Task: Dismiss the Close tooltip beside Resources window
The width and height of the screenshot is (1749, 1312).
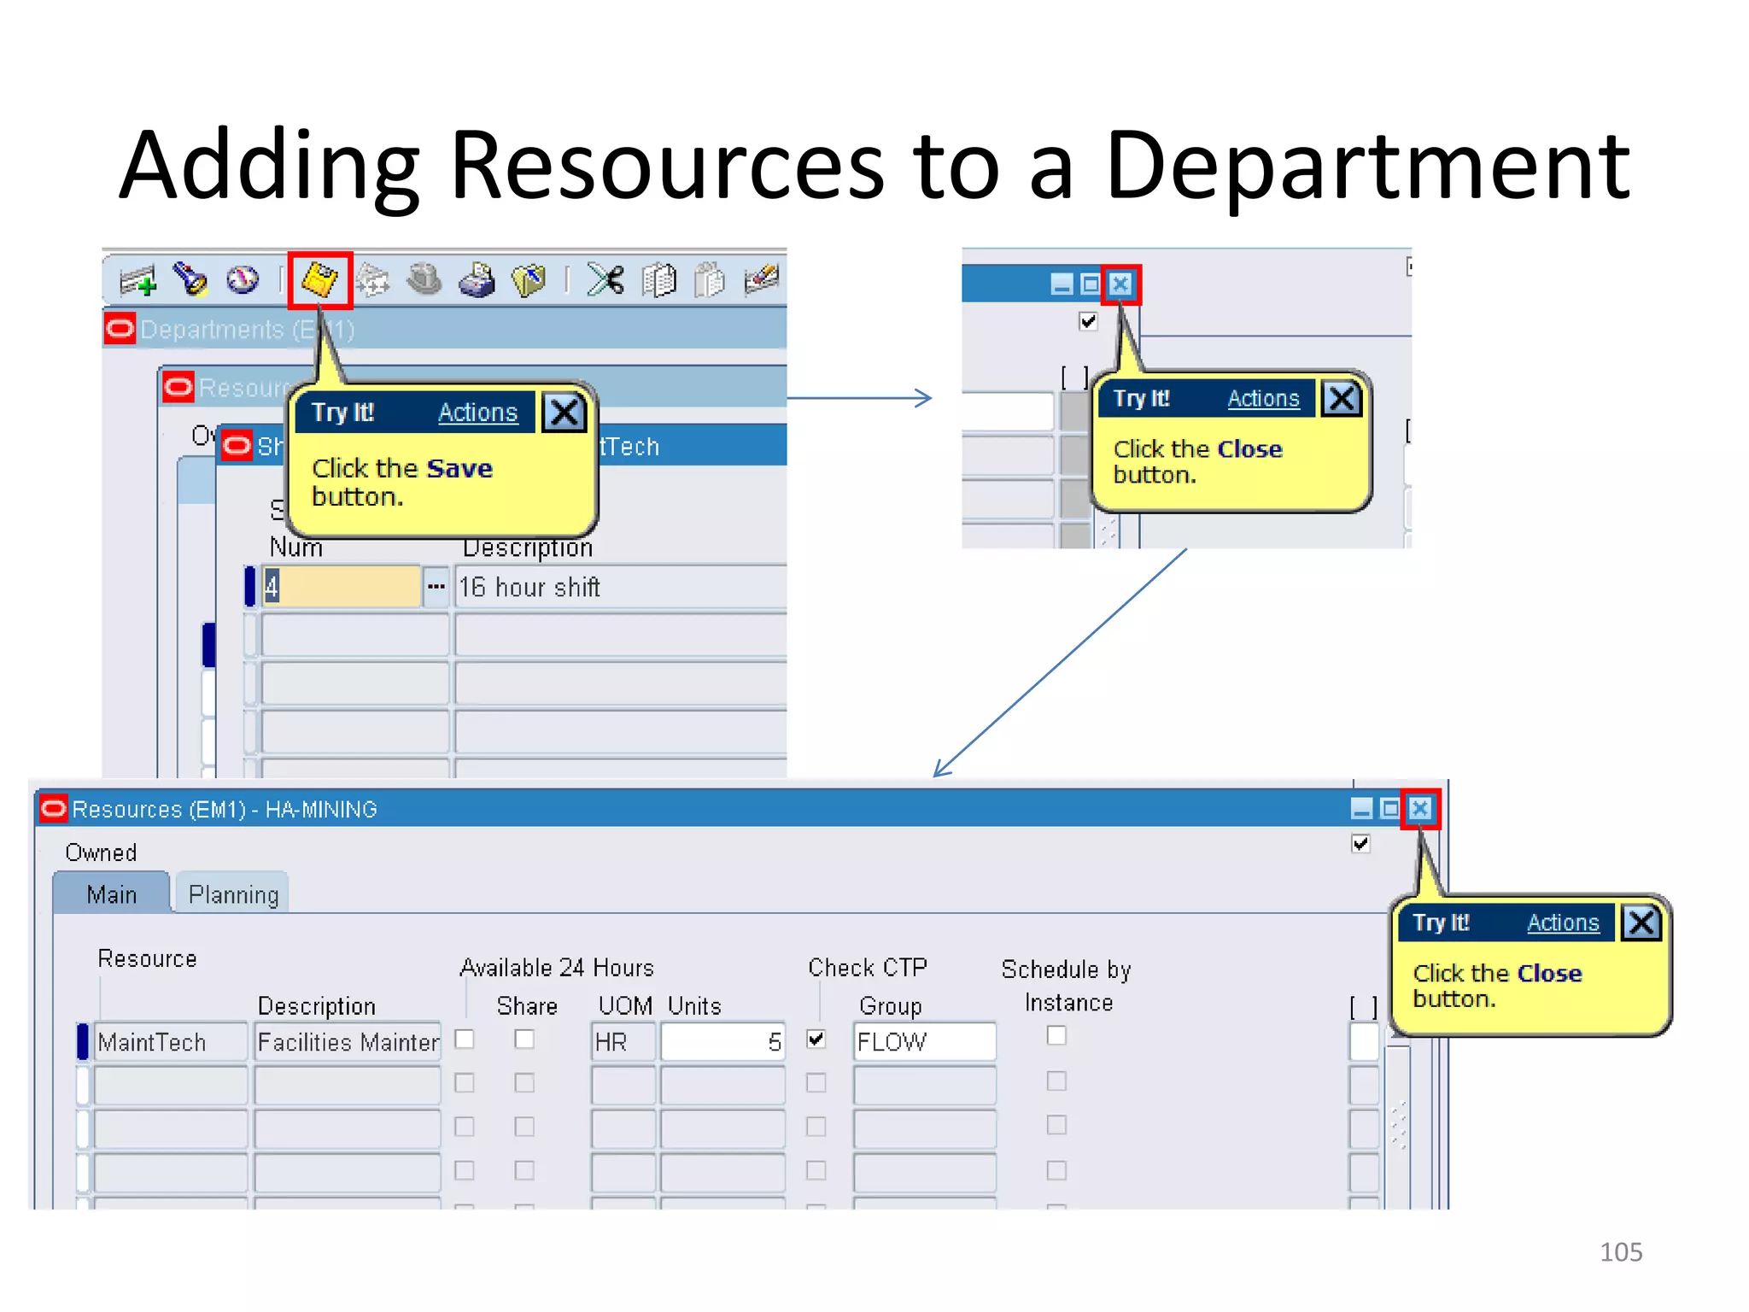Action: (x=1641, y=922)
